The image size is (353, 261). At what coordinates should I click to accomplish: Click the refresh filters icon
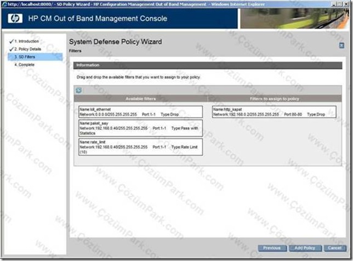pyautogui.click(x=78, y=90)
